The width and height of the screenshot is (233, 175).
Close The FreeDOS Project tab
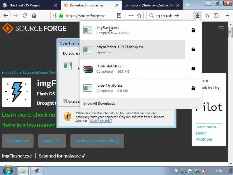tap(56, 5)
